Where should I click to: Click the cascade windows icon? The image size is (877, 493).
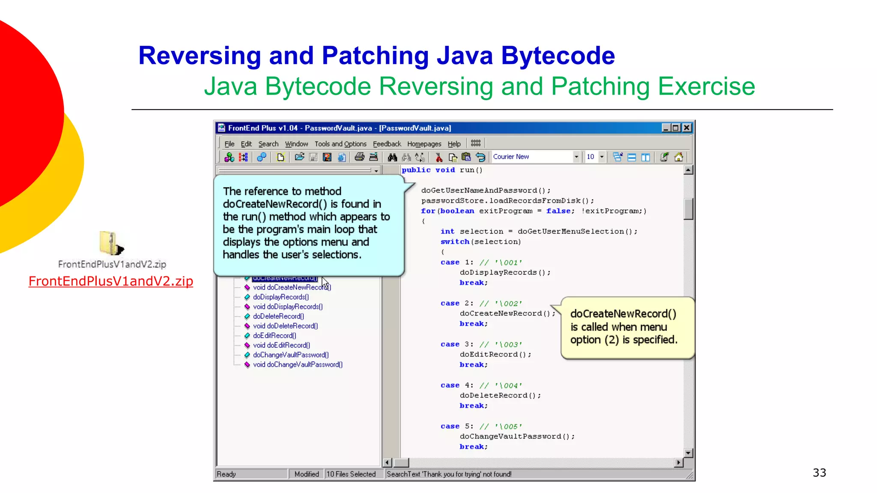click(617, 157)
